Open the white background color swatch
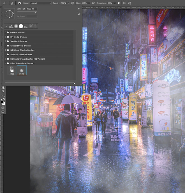The width and height of the screenshot is (185, 193). point(4,104)
